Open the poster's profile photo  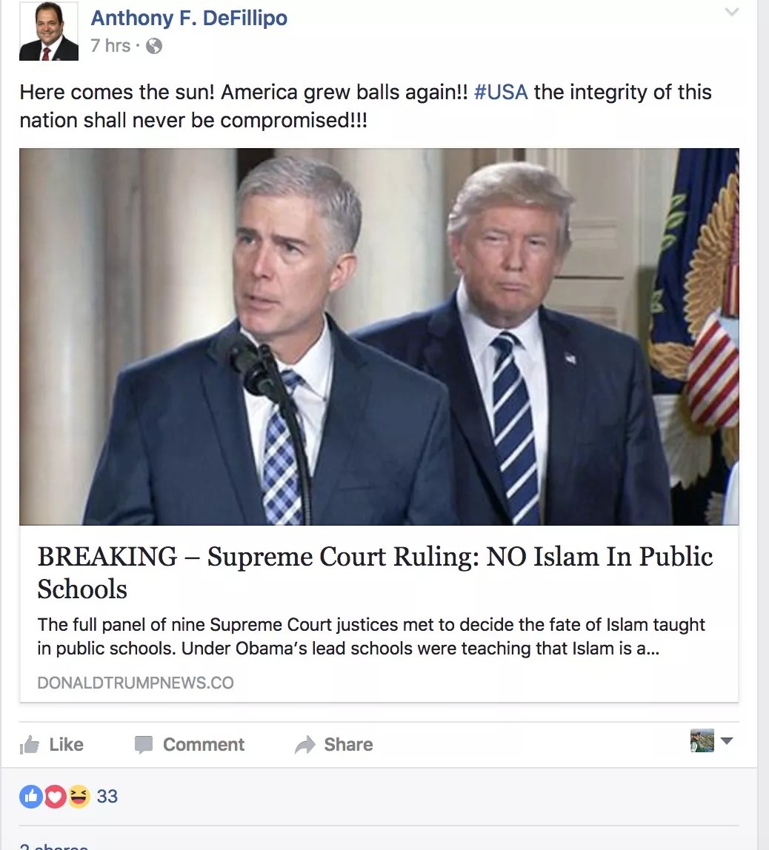49,31
